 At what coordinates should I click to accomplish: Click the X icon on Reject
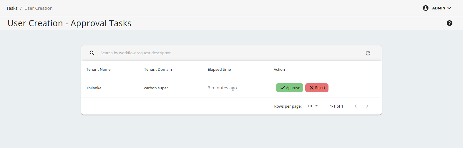(311, 88)
